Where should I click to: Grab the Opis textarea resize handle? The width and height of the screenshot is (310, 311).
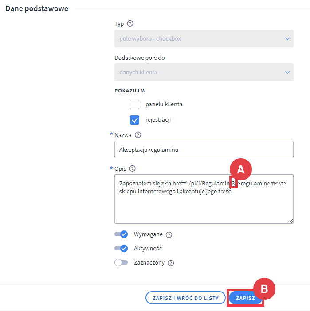(x=290, y=221)
